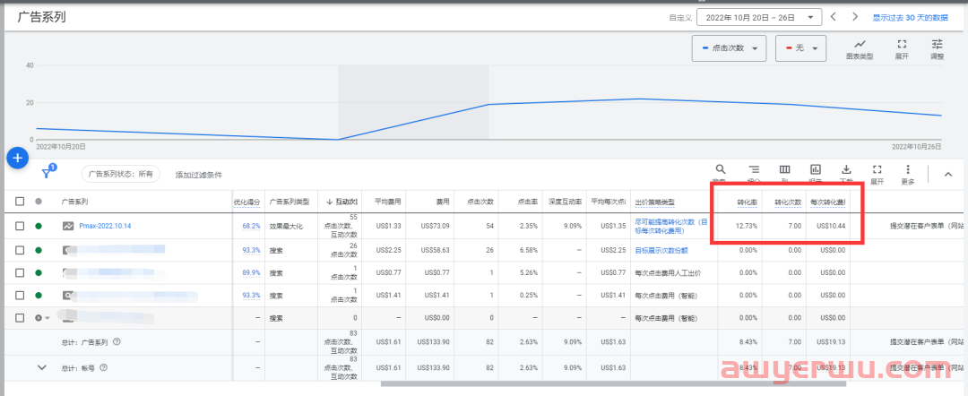Sort by 点击率 column header

[x=529, y=202]
